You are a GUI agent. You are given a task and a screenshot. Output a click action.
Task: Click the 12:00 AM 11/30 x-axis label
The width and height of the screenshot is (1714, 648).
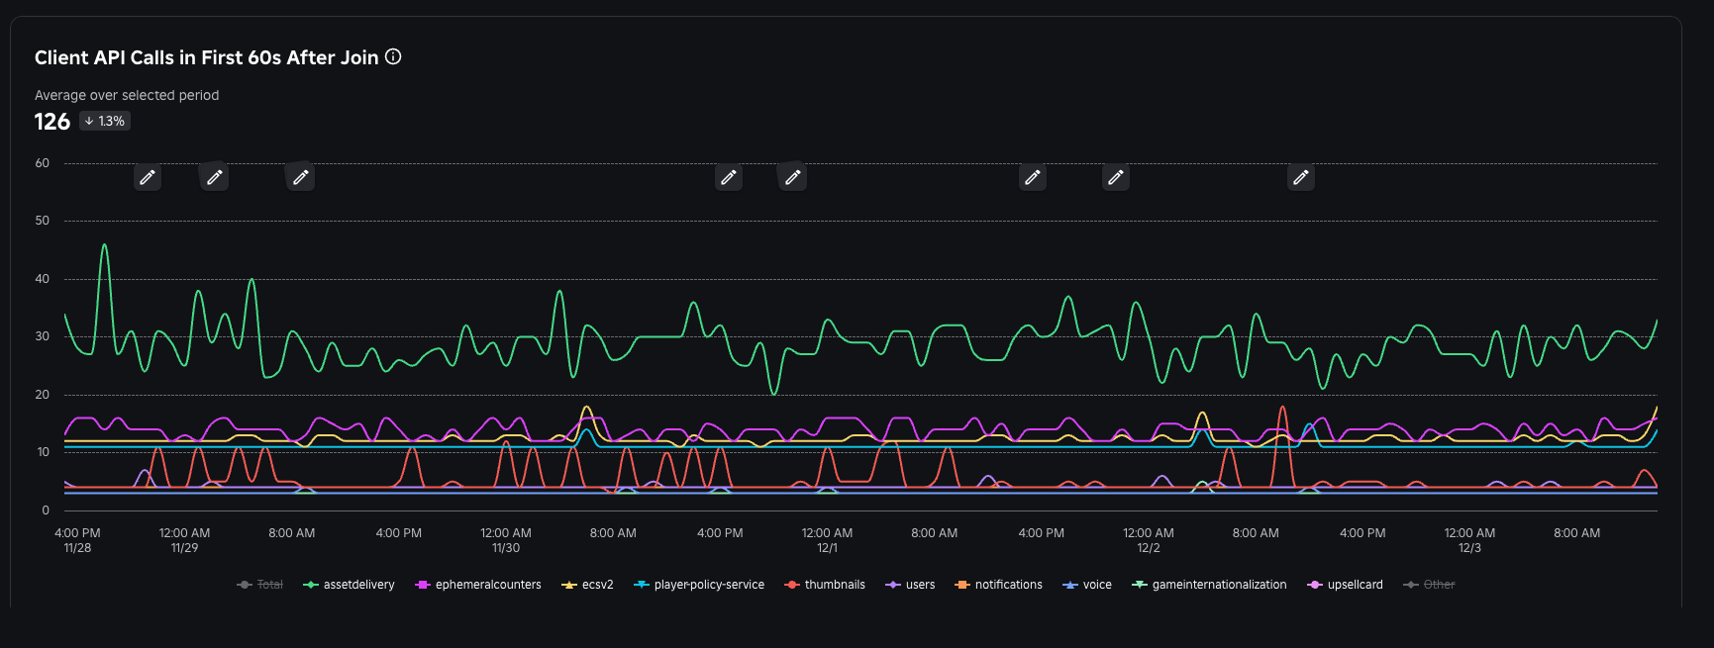[506, 540]
